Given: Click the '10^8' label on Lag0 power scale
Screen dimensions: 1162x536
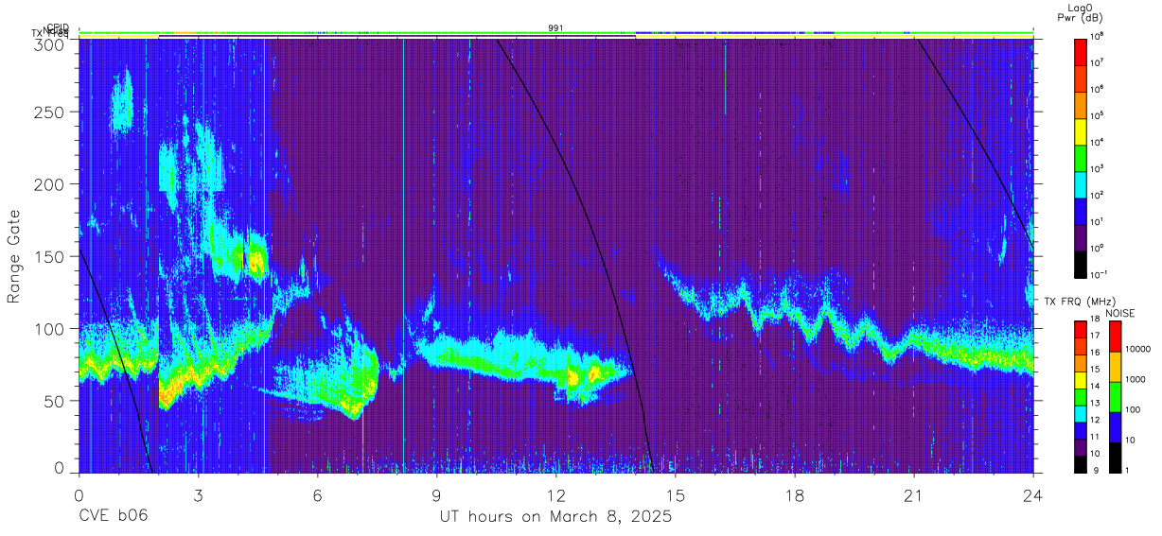Looking at the screenshot, I should pyautogui.click(x=1098, y=36).
